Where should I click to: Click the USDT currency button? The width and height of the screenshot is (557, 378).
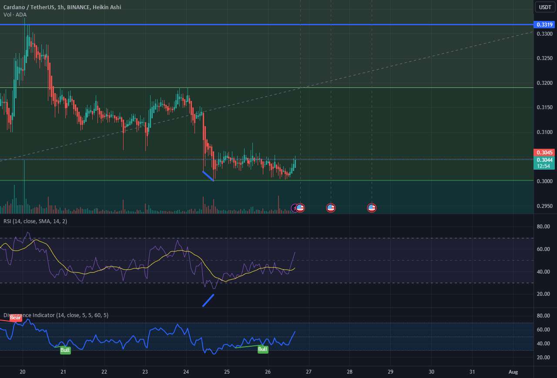[x=545, y=7]
